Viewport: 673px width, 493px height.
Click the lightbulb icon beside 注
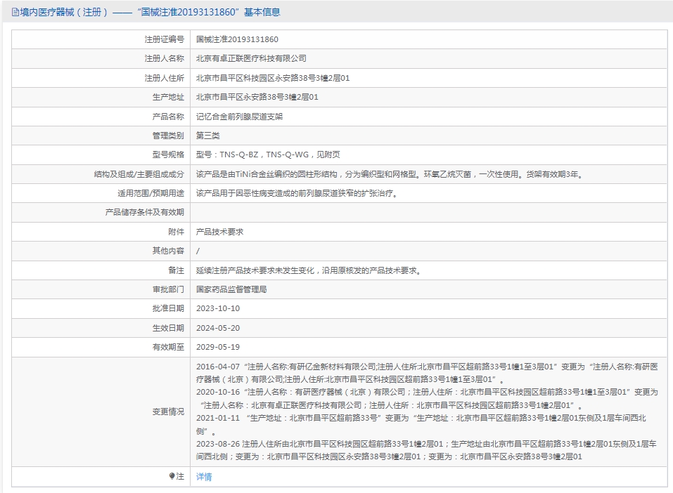(x=172, y=476)
